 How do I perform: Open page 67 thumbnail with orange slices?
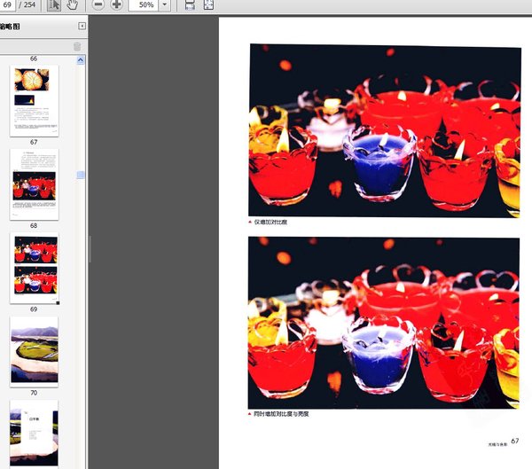point(34,101)
